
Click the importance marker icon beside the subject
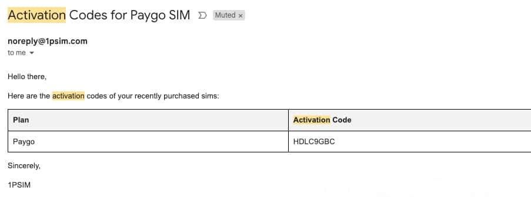point(202,15)
